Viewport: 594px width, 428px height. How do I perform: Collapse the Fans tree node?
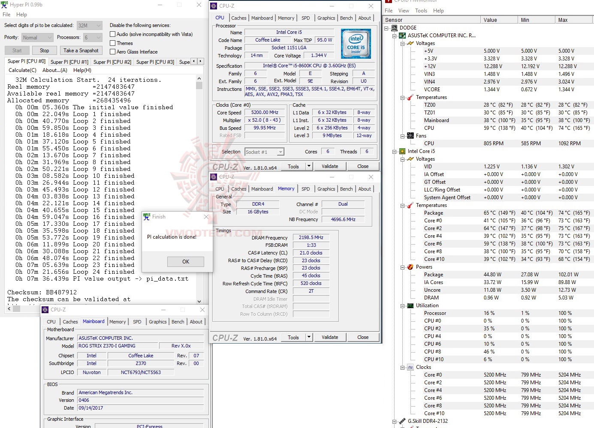(403, 136)
